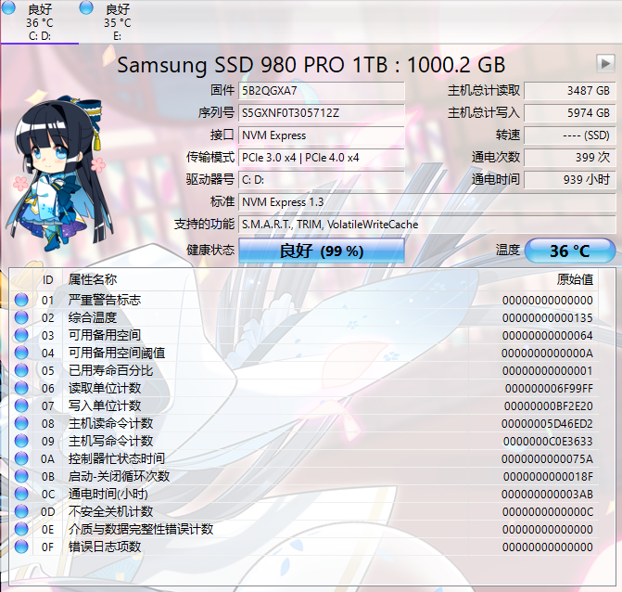Click power on hours 939 小时
Image resolution: width=622 pixels, height=592 pixels.
pos(570,180)
